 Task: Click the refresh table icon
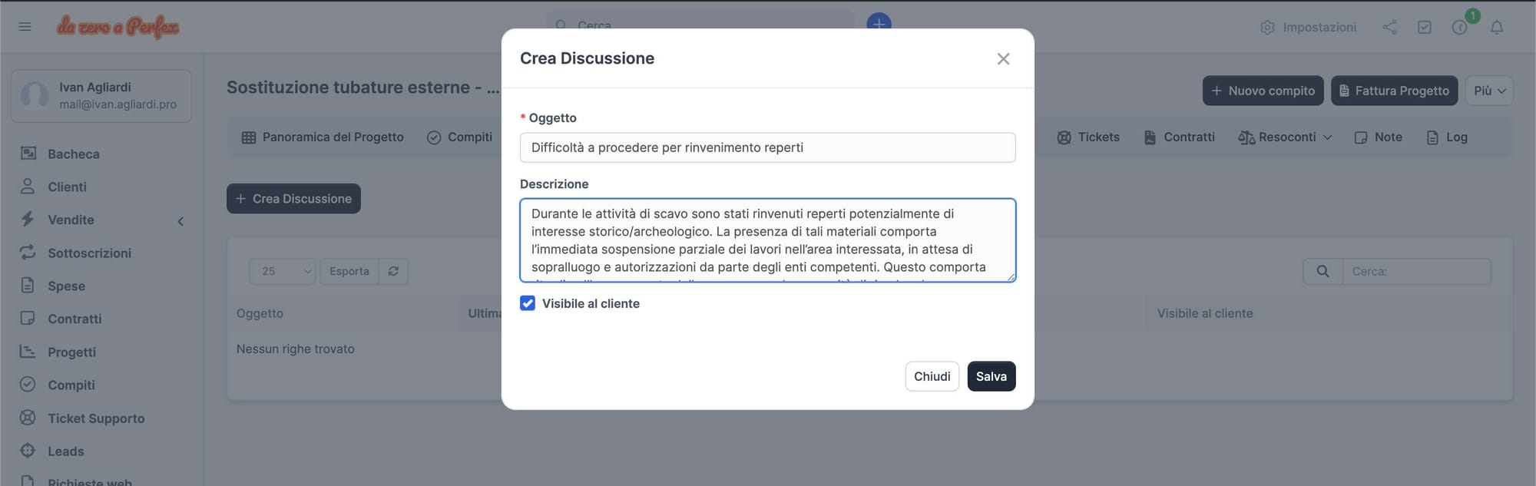point(393,271)
